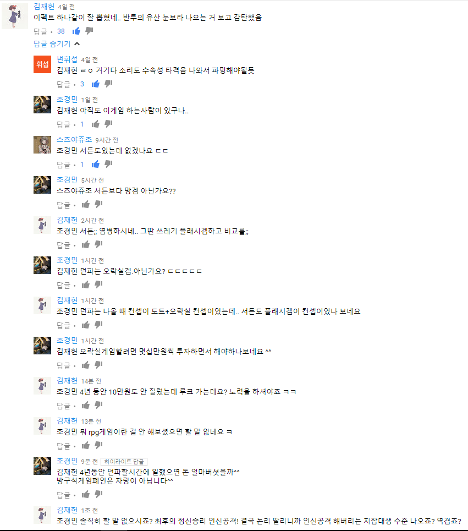The width and height of the screenshot is (468, 531).
Task: Toggle like on highlighted 조경민 reply
Action: pyautogui.click(x=86, y=495)
